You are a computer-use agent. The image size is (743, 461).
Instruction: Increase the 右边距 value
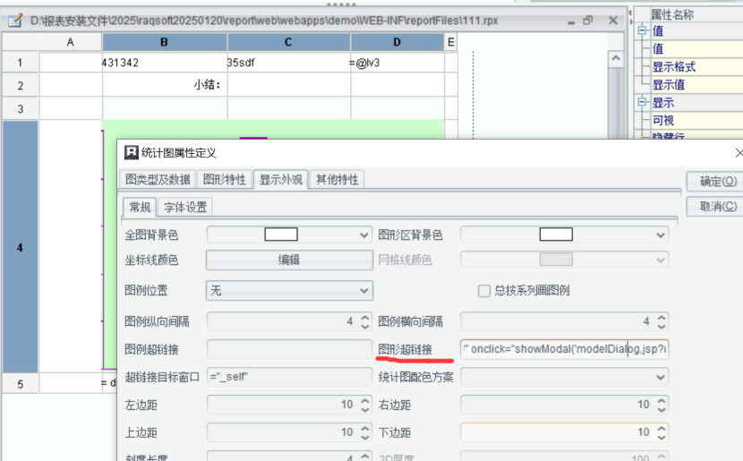tap(662, 400)
